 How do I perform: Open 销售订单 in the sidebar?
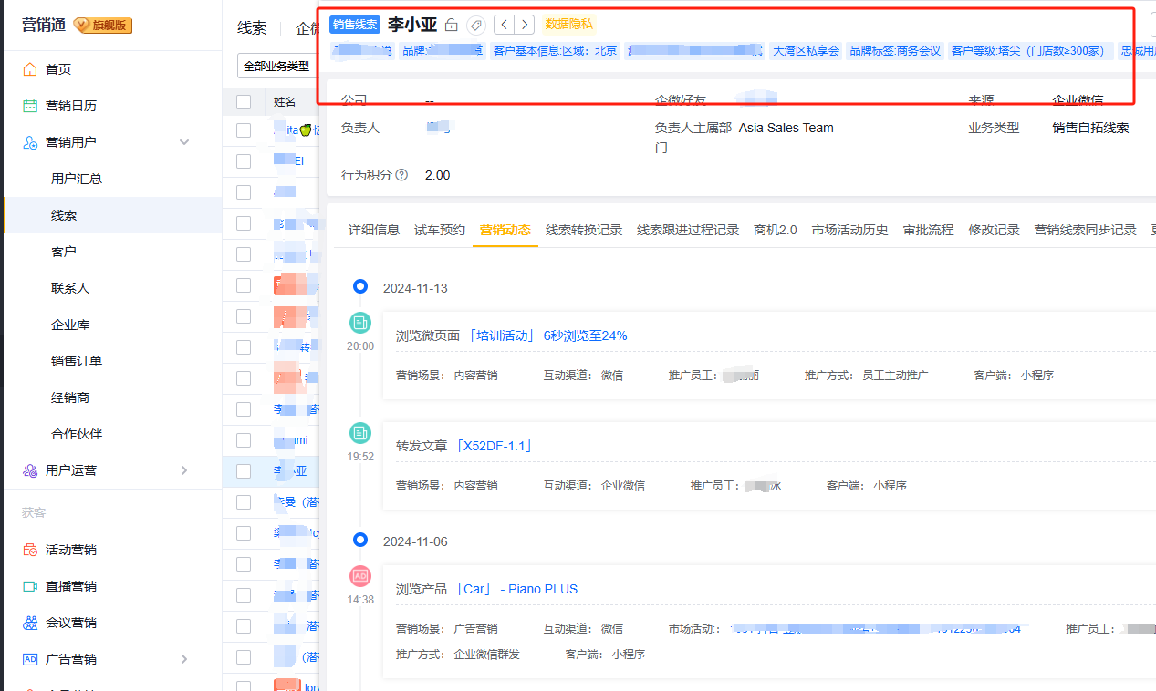tap(77, 361)
